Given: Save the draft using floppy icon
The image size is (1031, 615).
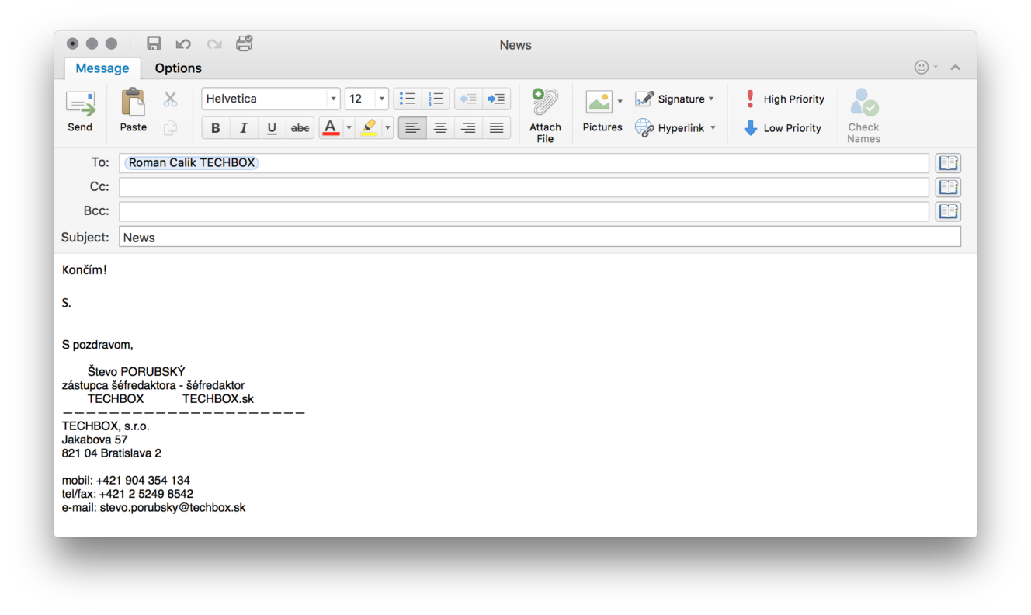Looking at the screenshot, I should [154, 44].
